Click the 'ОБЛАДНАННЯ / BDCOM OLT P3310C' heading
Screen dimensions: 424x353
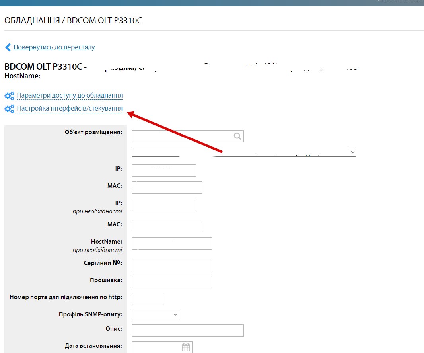pyautogui.click(x=73, y=21)
